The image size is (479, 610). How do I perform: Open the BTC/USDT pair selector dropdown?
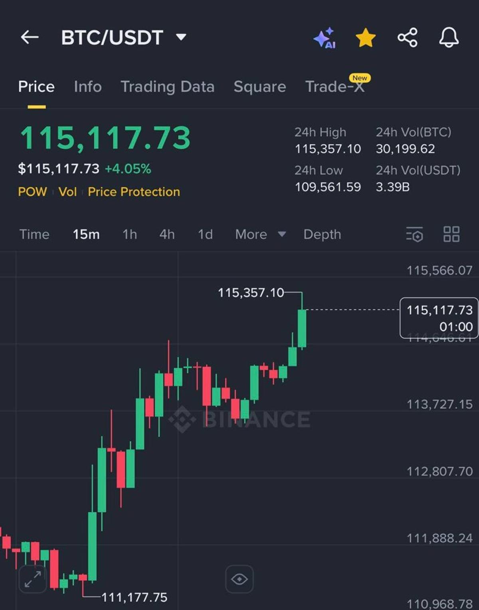(180, 37)
